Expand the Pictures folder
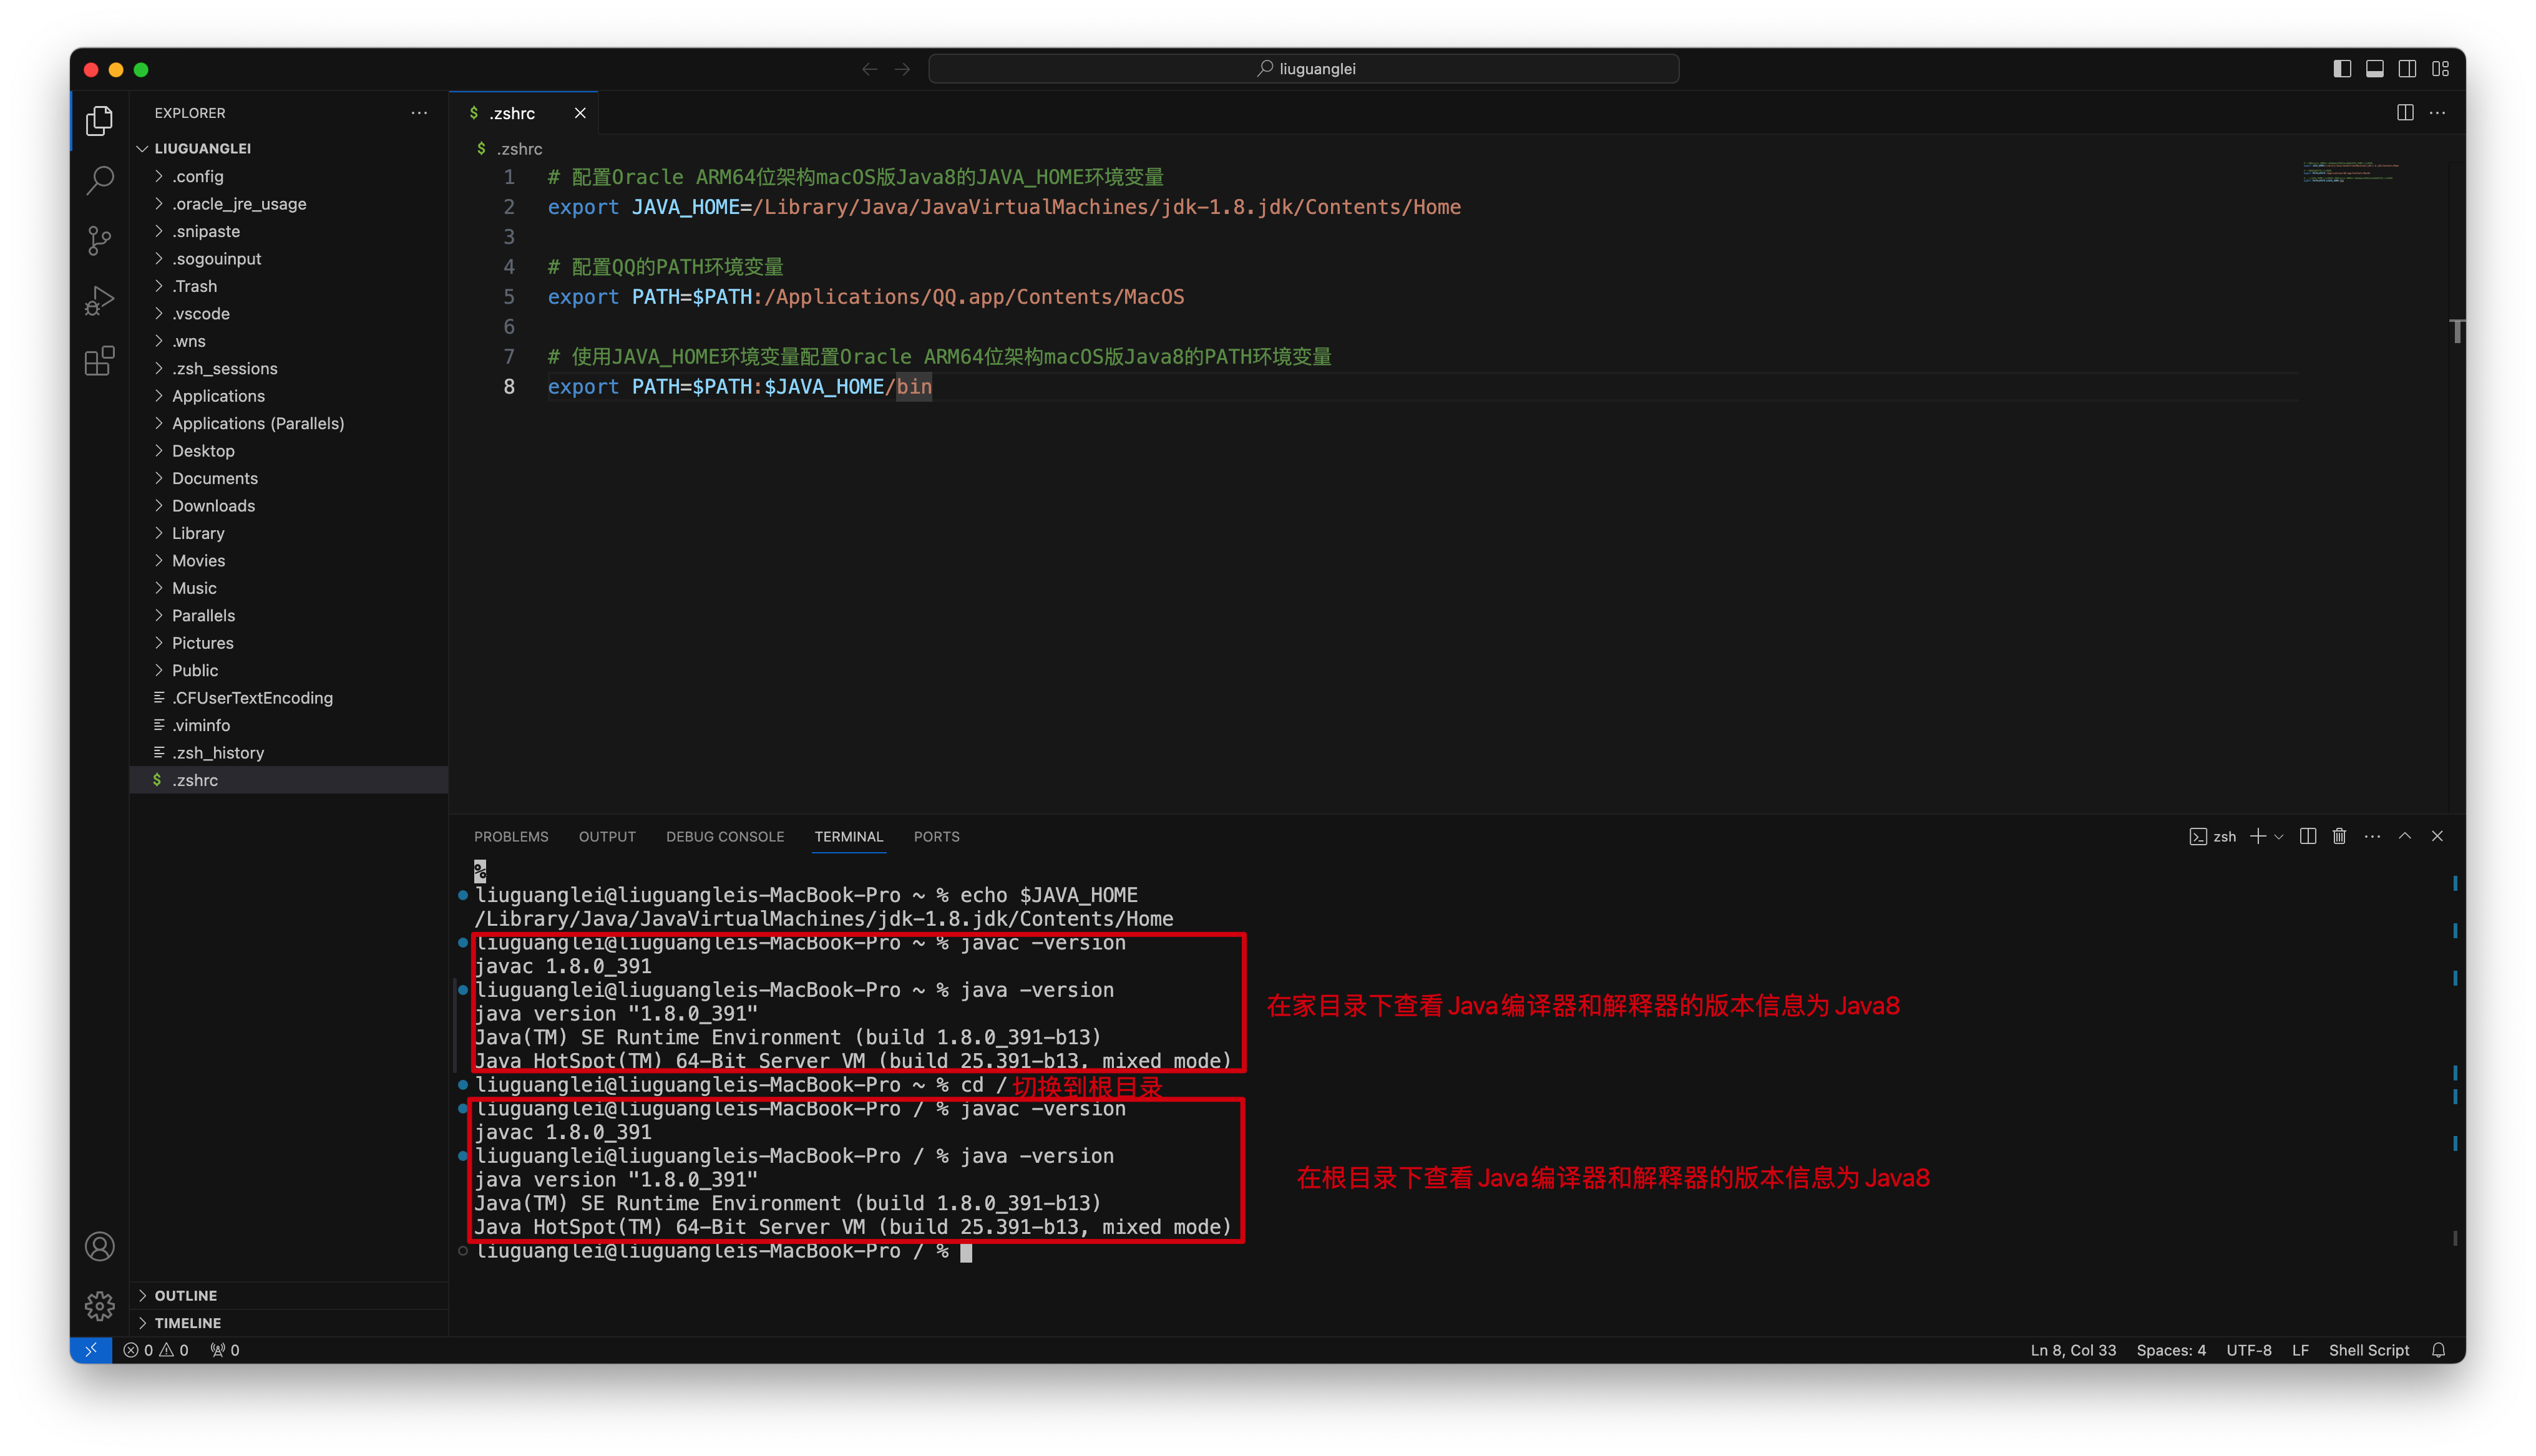 pyautogui.click(x=290, y=643)
